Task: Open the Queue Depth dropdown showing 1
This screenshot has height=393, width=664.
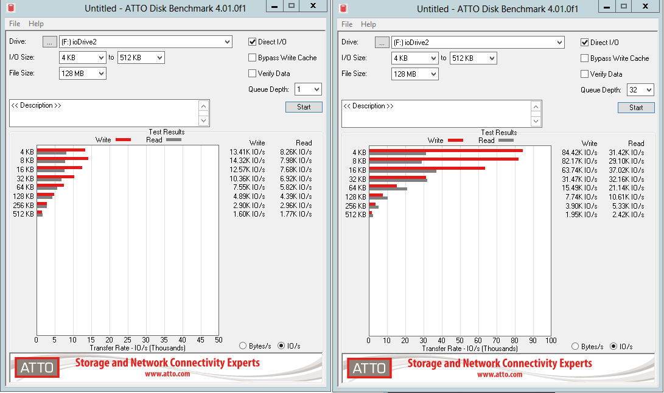Action: (x=316, y=89)
